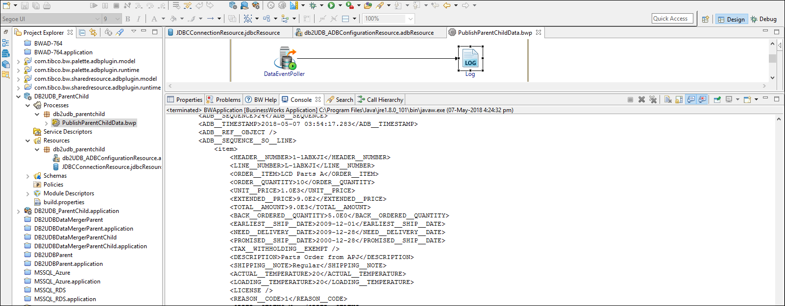This screenshot has height=306, width=785.
Task: Expand the Schemas folder
Action: [x=28, y=176]
